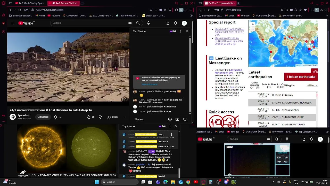Screen dimensions: 330x186
Task: Click the I felt an earthquake button
Action: (x=301, y=77)
